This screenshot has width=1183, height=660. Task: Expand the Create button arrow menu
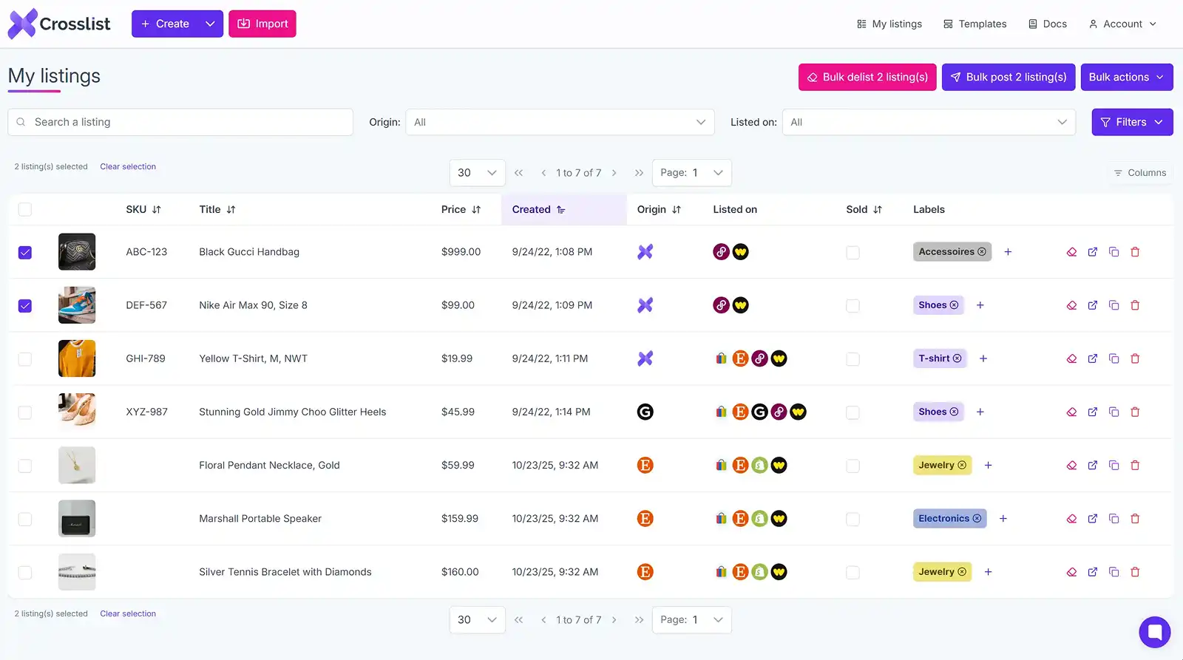click(210, 24)
